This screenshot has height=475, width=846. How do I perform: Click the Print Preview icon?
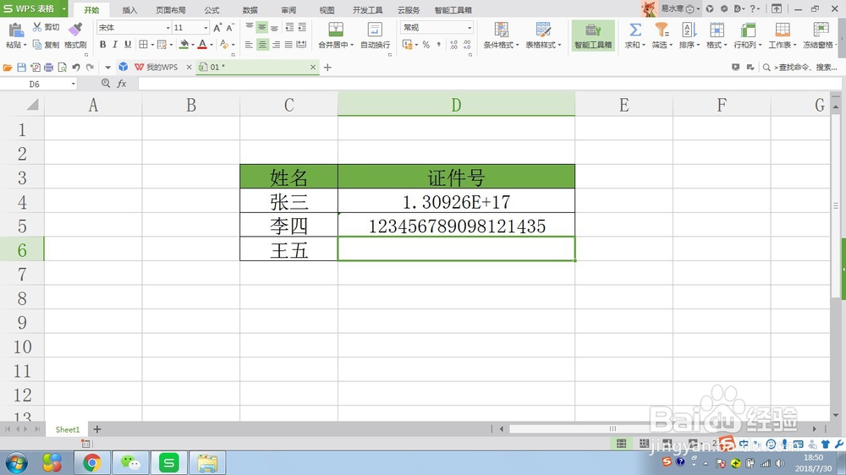click(x=62, y=68)
